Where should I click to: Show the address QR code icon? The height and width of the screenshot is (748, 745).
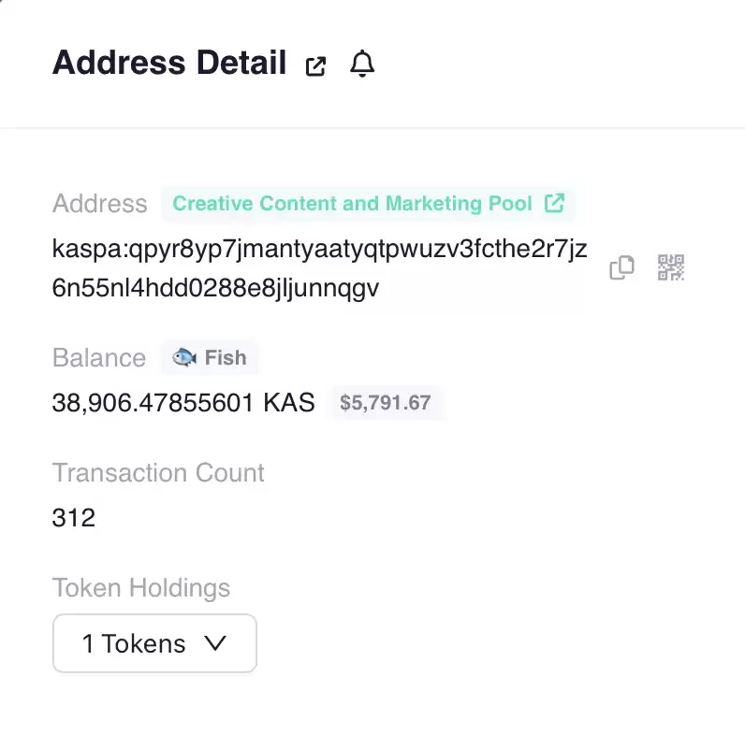point(671,267)
